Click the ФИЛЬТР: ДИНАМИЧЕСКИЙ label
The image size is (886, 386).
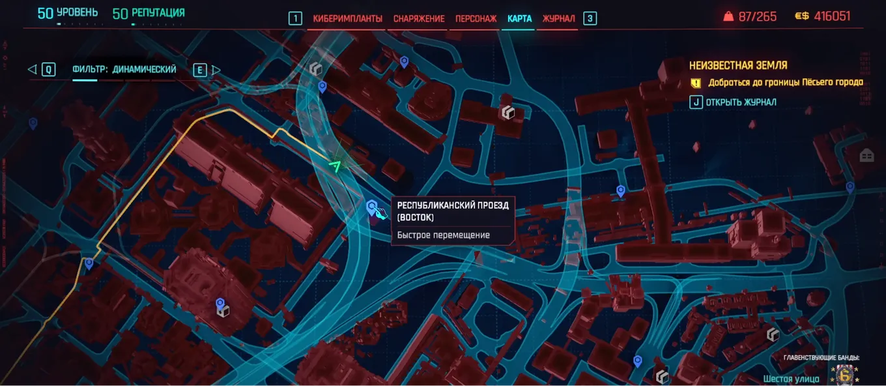(124, 69)
